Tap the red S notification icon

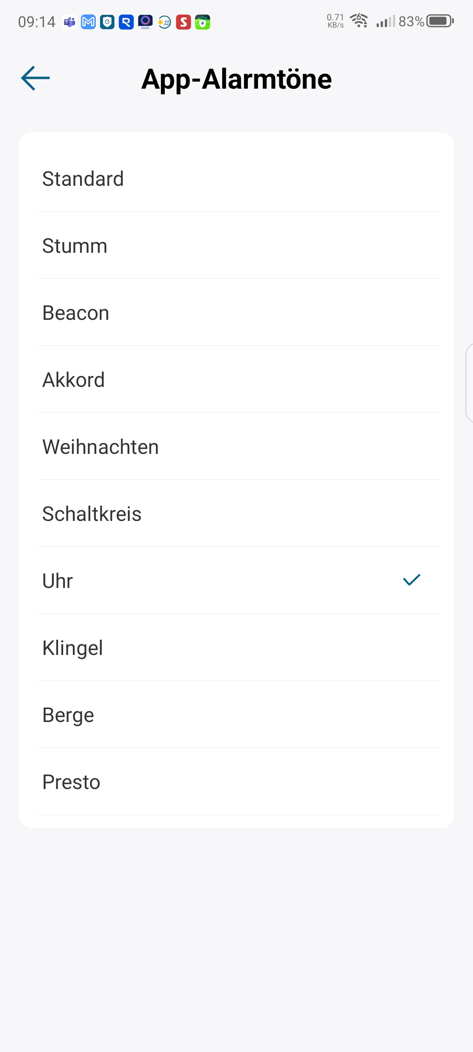[x=184, y=22]
